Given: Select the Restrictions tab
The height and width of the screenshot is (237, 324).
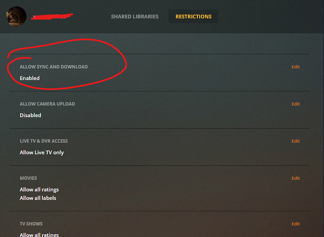Looking at the screenshot, I should pos(193,16).
